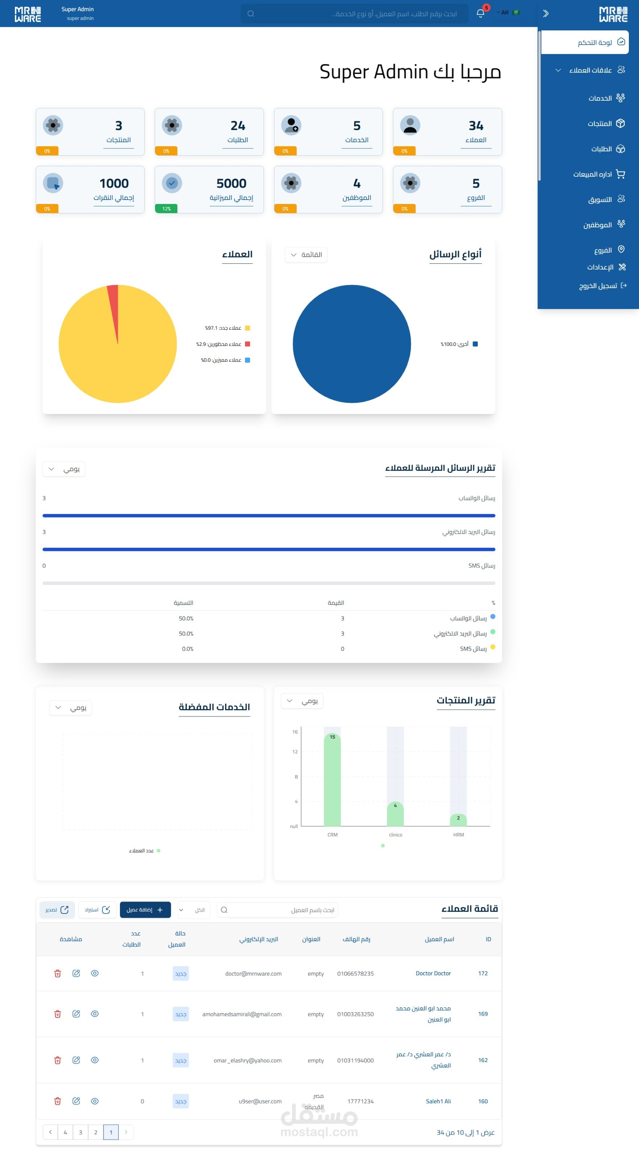Viewport: 639px width, 1162px height.
Task: Open the 'الطلبات' sidebar item
Action: (608, 149)
